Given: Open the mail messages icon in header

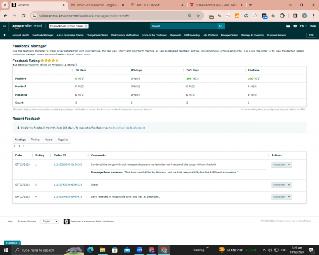Looking at the screenshot, I should (x=288, y=26).
